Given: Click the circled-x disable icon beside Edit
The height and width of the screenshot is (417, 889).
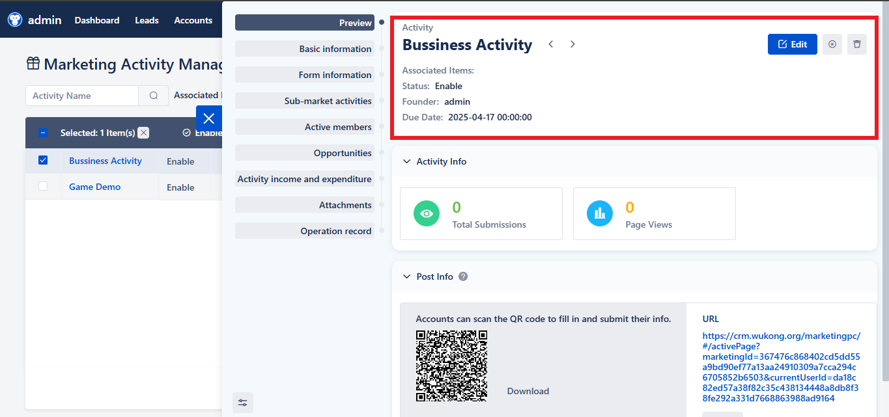Looking at the screenshot, I should point(832,44).
